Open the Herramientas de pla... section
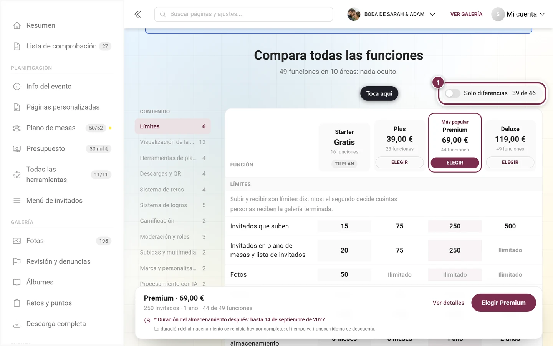 [x=173, y=158]
